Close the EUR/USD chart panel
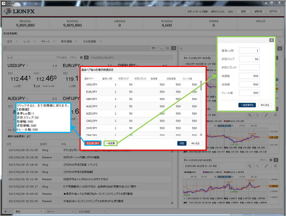 [x=276, y=160]
